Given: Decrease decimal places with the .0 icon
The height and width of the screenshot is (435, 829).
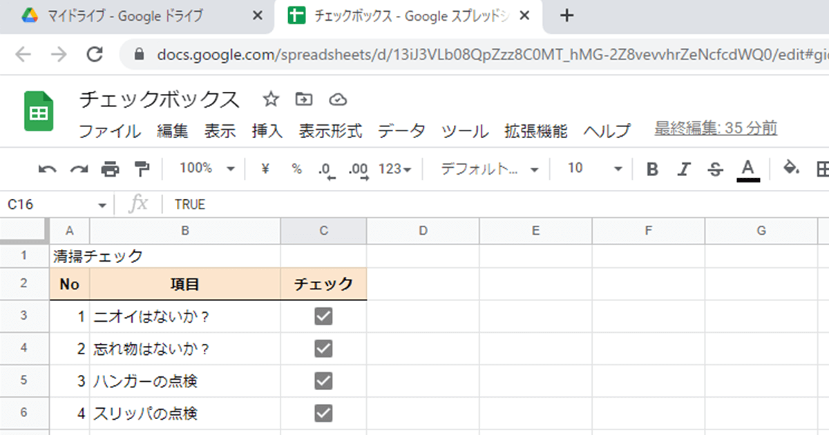Looking at the screenshot, I should [327, 168].
